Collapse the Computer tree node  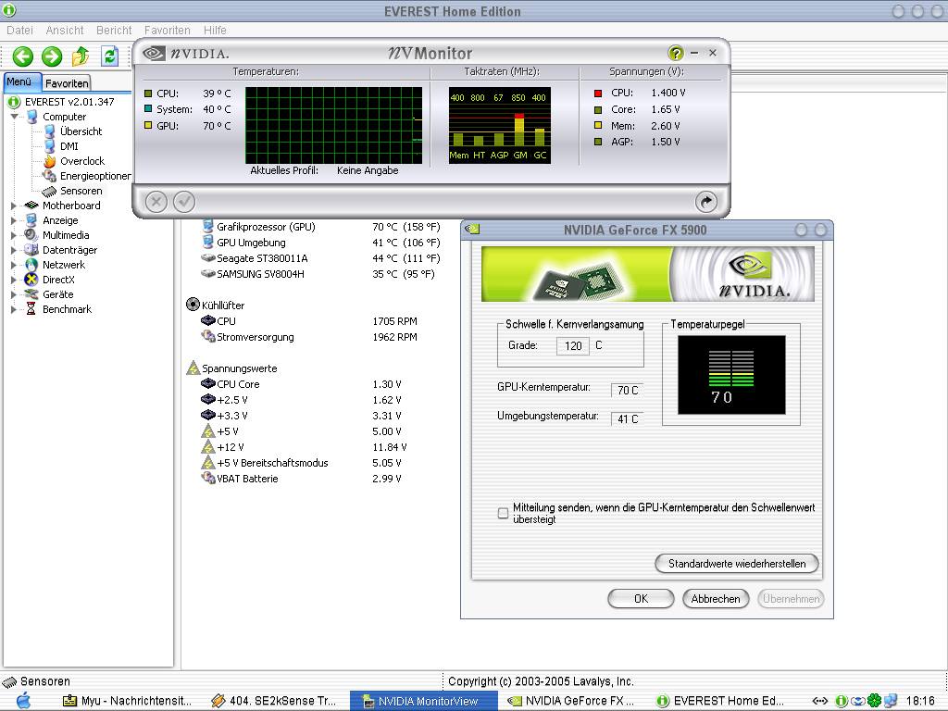[x=14, y=117]
